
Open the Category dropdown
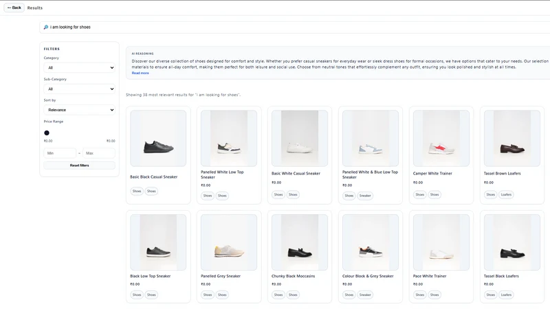[x=79, y=67]
